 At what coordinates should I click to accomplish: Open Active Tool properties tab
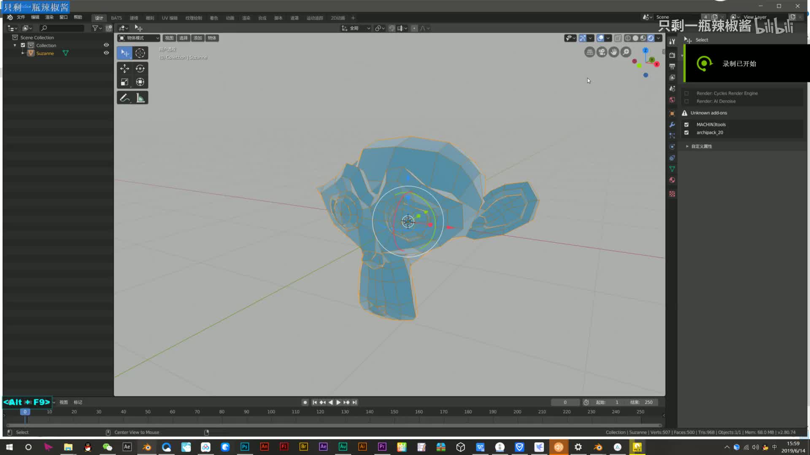click(672, 41)
